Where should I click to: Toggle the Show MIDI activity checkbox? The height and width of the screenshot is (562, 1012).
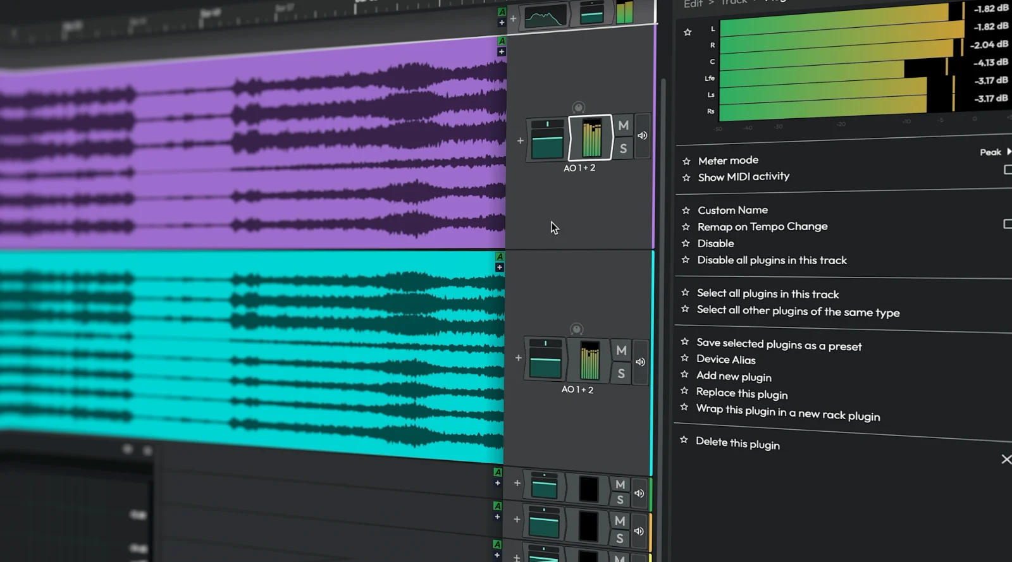coord(1008,169)
